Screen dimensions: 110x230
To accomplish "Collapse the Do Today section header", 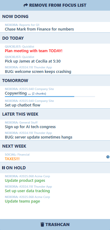I will click(55, 38).
